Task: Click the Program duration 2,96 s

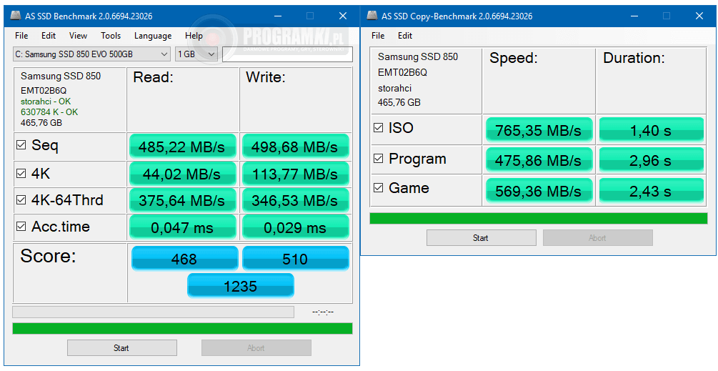Action: pos(651,160)
